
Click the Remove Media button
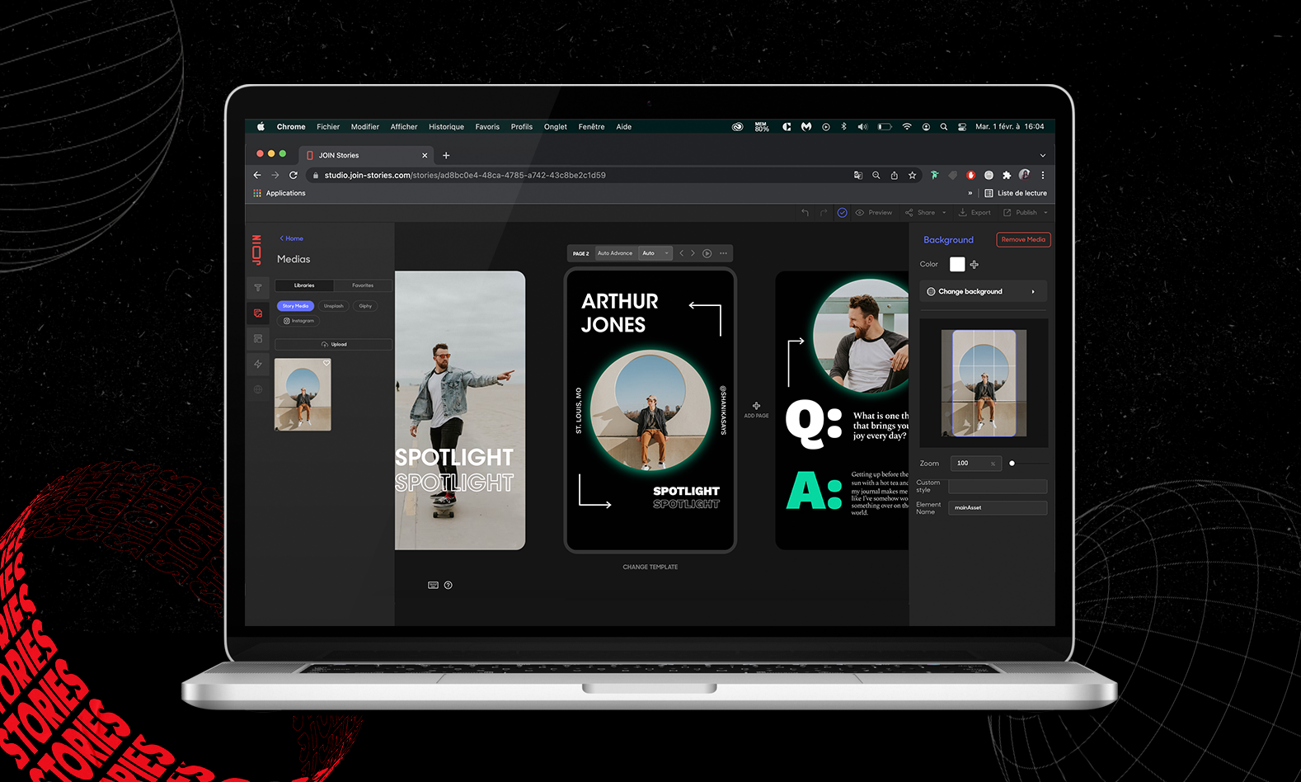[1023, 240]
